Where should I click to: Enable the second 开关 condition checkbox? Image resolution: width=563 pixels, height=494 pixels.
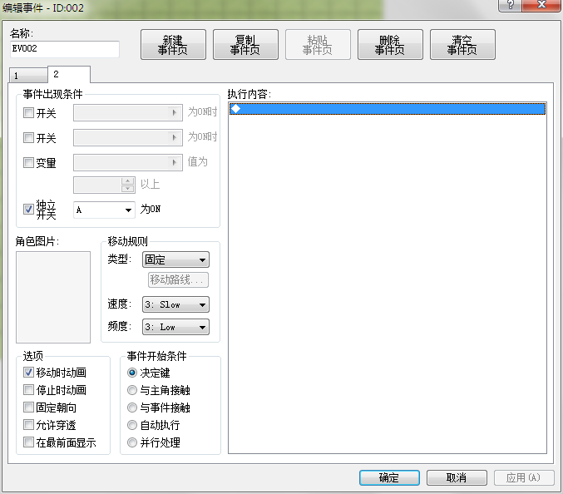(x=28, y=137)
